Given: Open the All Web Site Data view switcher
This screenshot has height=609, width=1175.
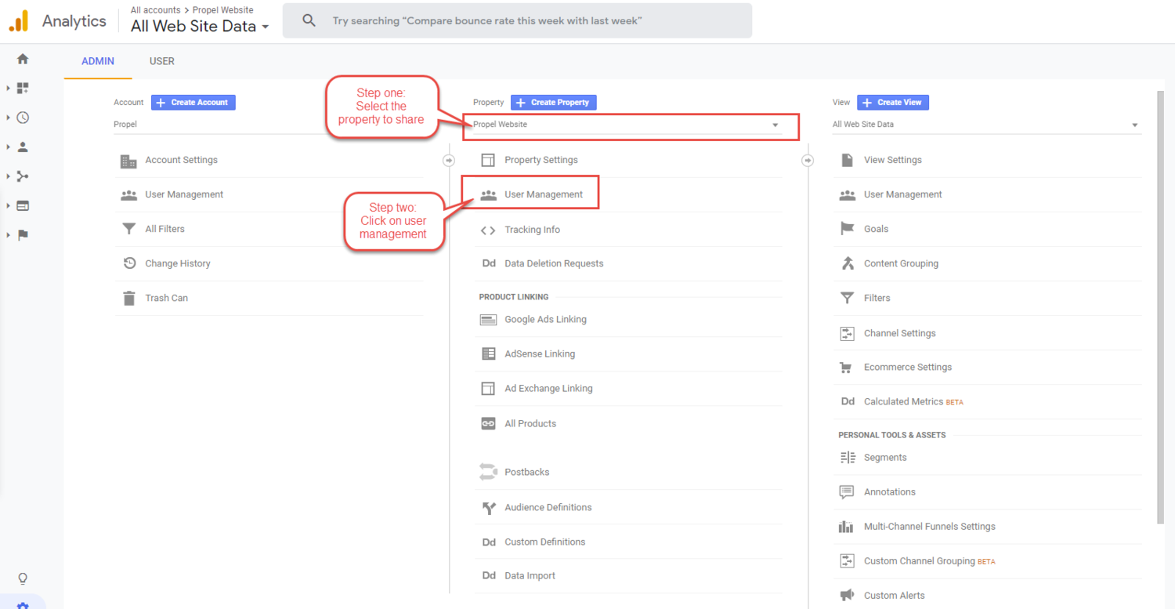Looking at the screenshot, I should (200, 26).
